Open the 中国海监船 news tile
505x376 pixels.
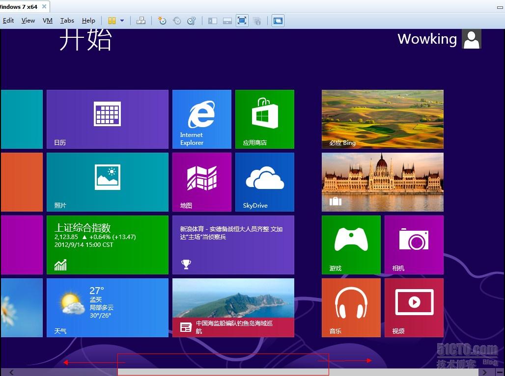[233, 308]
